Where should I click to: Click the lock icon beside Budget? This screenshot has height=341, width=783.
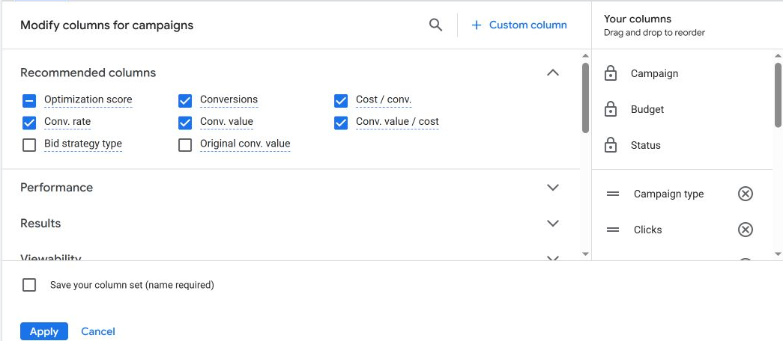[610, 109]
